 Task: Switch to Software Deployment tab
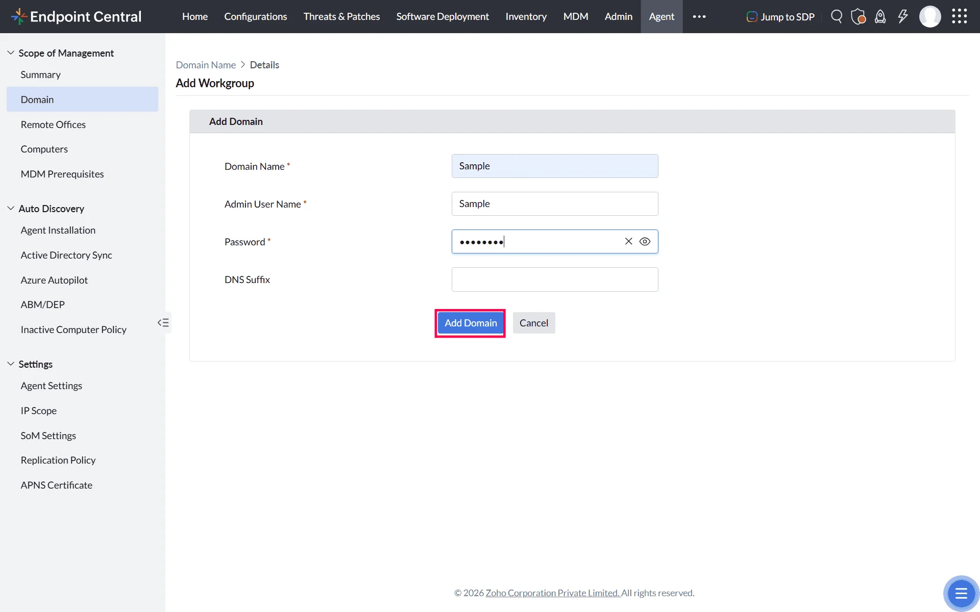(443, 16)
